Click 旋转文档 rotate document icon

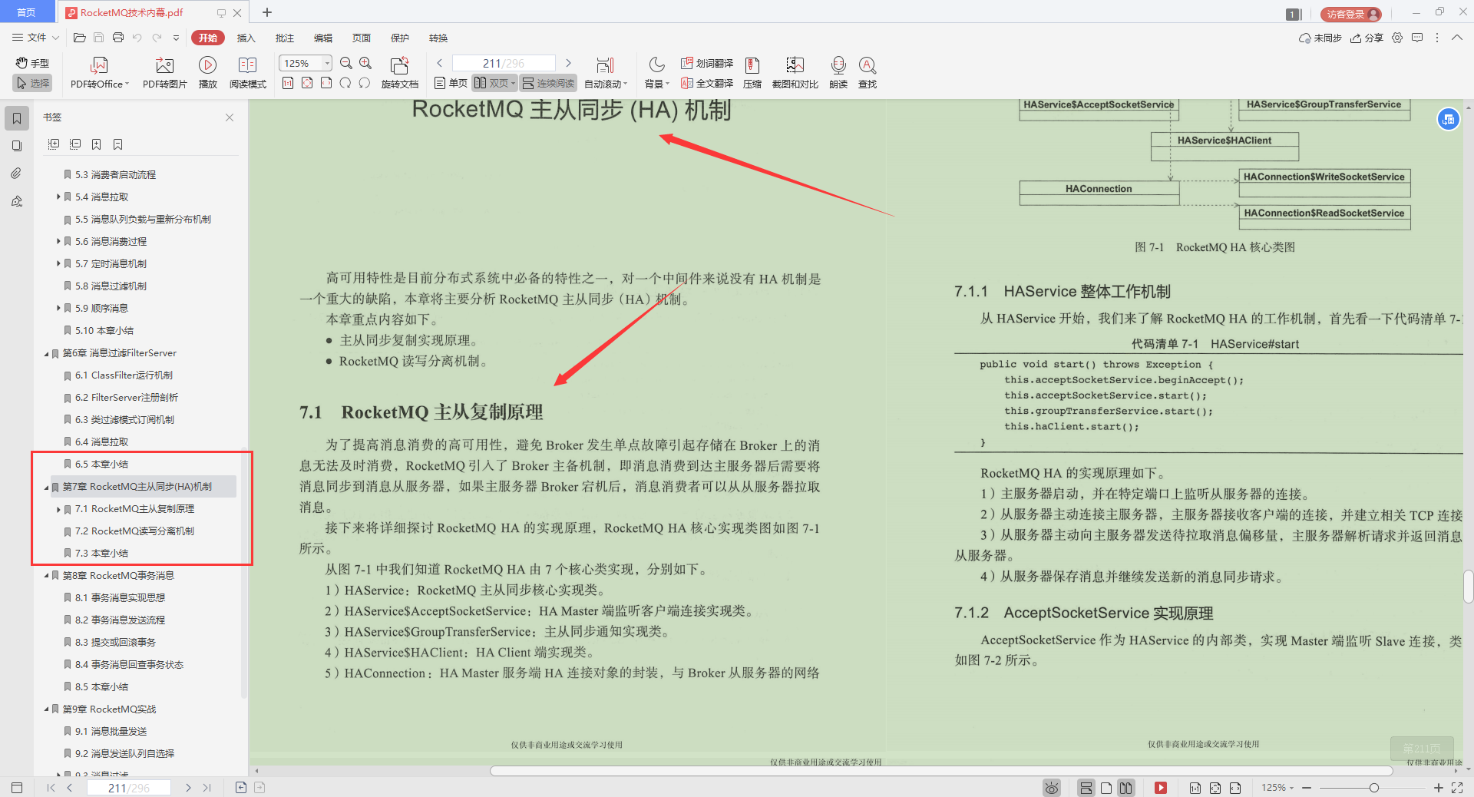tap(399, 73)
